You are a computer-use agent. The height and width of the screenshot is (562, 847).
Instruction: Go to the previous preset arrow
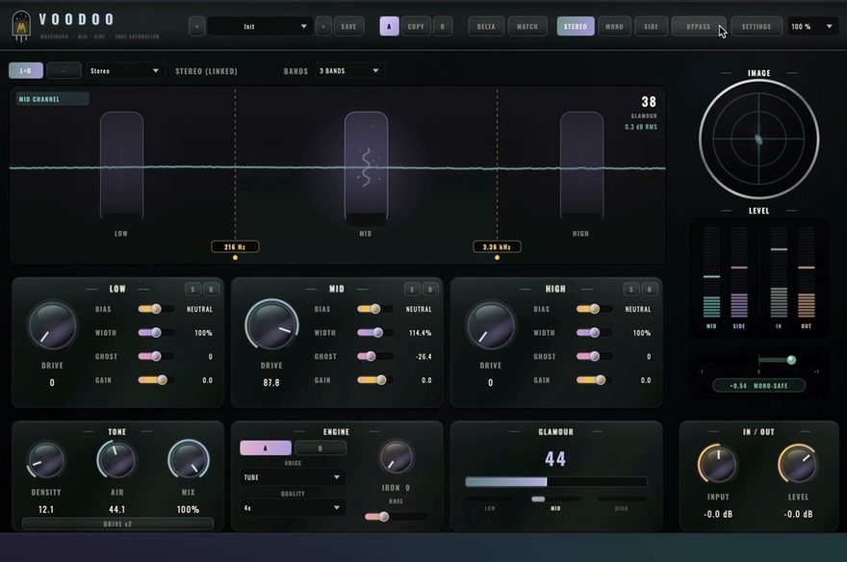click(196, 26)
